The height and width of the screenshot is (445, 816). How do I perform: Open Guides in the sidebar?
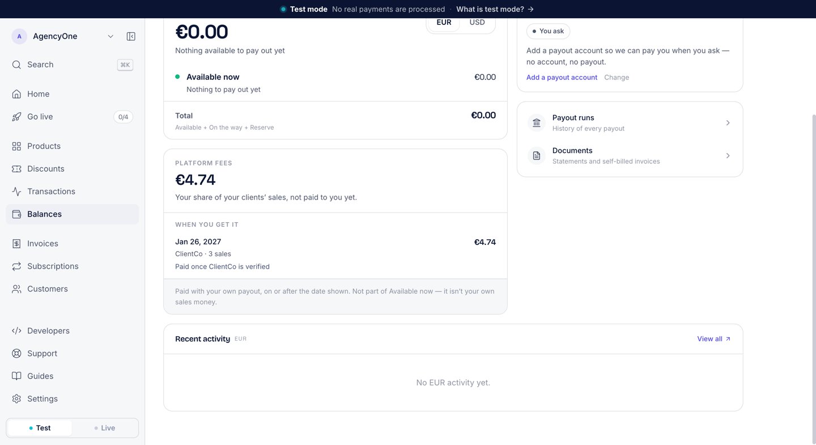[x=72, y=376]
